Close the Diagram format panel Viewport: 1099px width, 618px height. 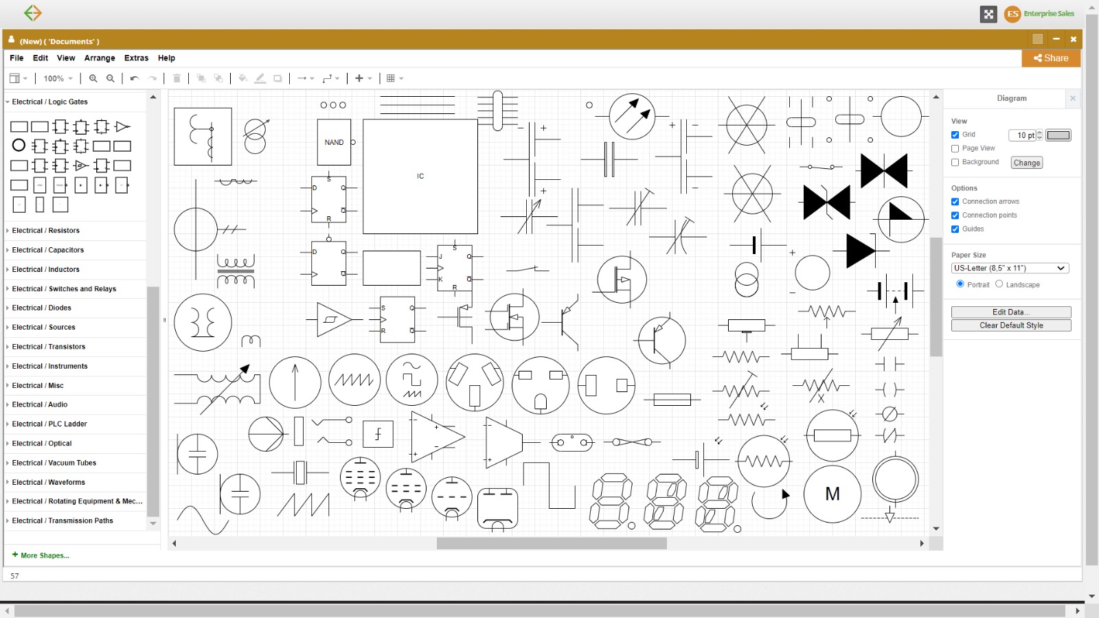click(1073, 98)
